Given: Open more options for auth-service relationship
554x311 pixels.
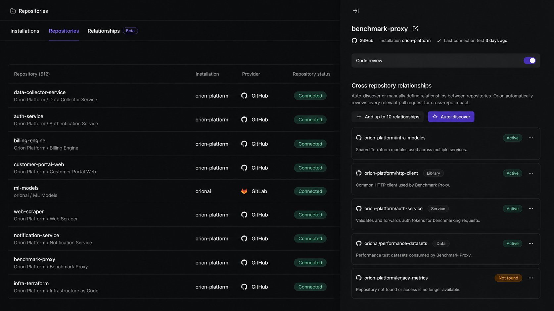Looking at the screenshot, I should tap(531, 209).
